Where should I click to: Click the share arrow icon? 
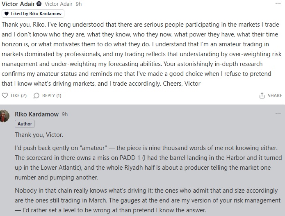click(x=262, y=95)
